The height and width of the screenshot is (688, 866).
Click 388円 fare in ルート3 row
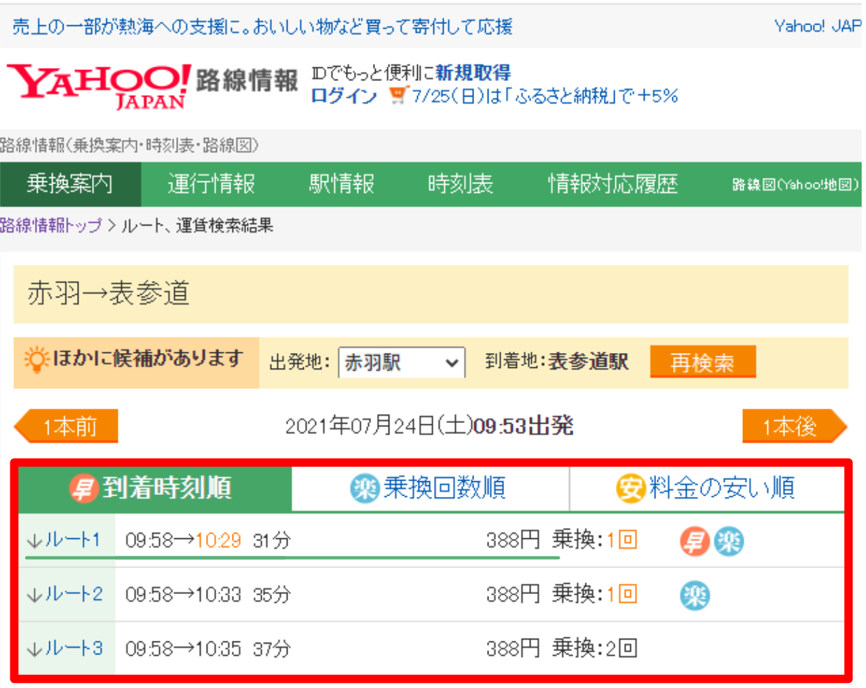click(513, 648)
